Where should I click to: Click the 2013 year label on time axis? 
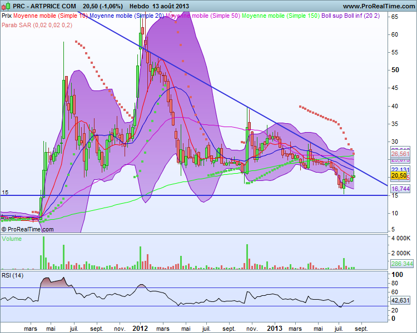[x=275, y=329]
